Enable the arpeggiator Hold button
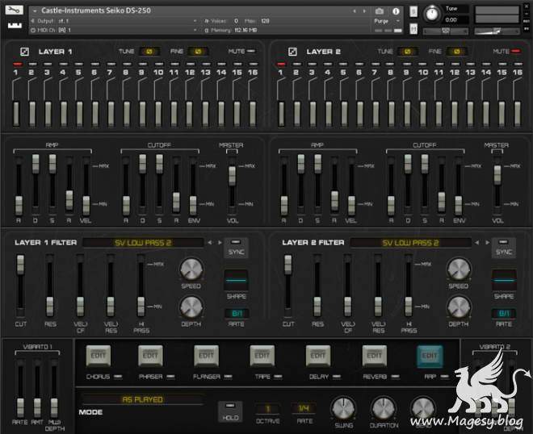 point(230,412)
